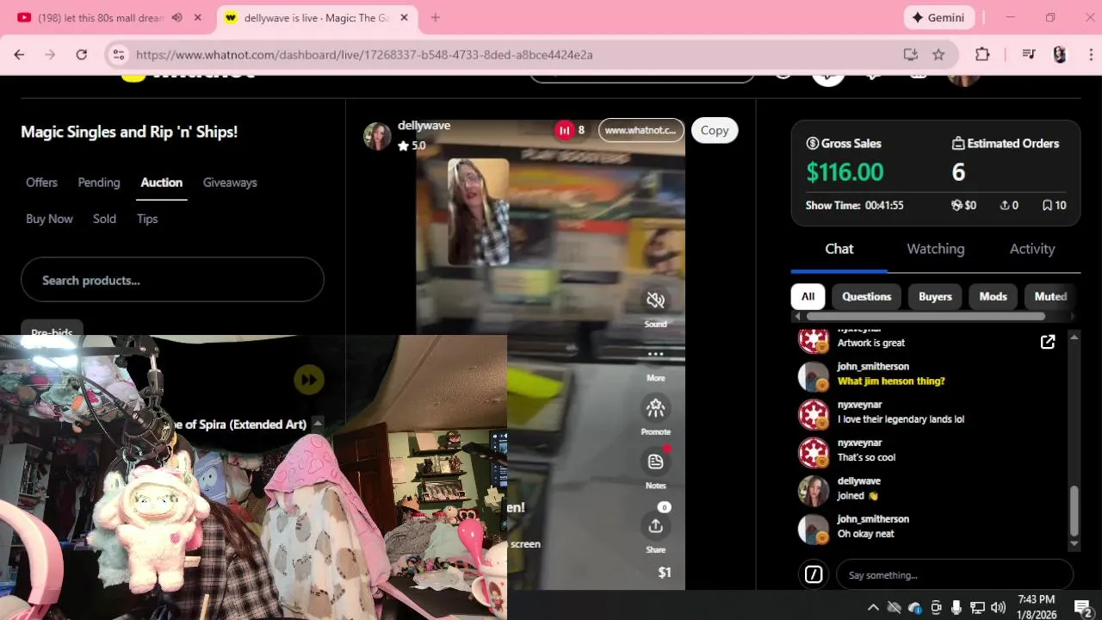Click the live viewer count badge showing 8
Viewport: 1102px width, 620px height.
tap(571, 130)
